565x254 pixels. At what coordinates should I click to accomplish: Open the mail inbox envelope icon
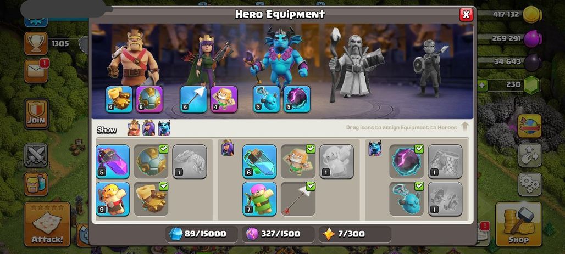pyautogui.click(x=36, y=71)
